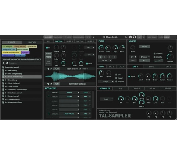The width and height of the screenshot is (177, 155).
Task: Click the PLAY sample button
Action: click(x=57, y=69)
